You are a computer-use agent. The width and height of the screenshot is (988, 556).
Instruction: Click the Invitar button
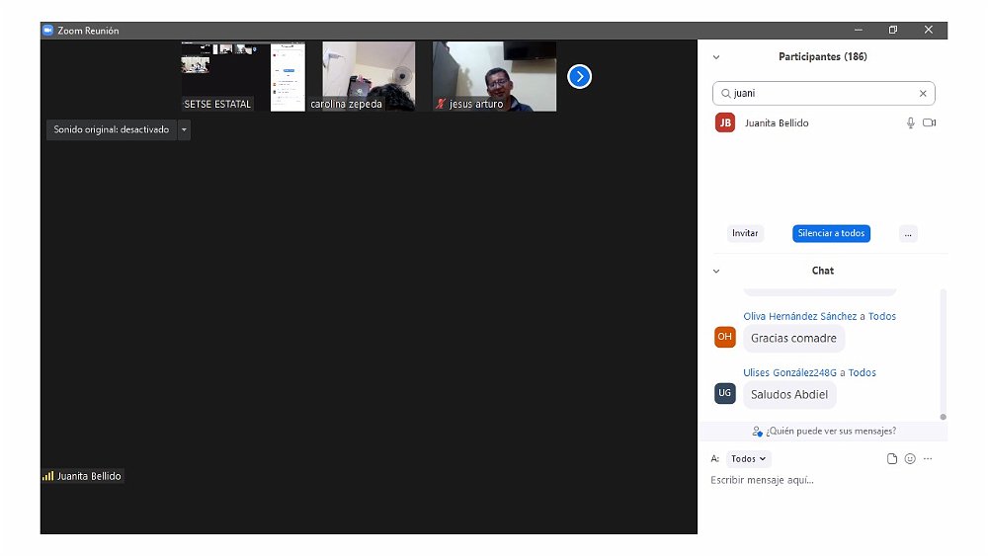(x=745, y=234)
